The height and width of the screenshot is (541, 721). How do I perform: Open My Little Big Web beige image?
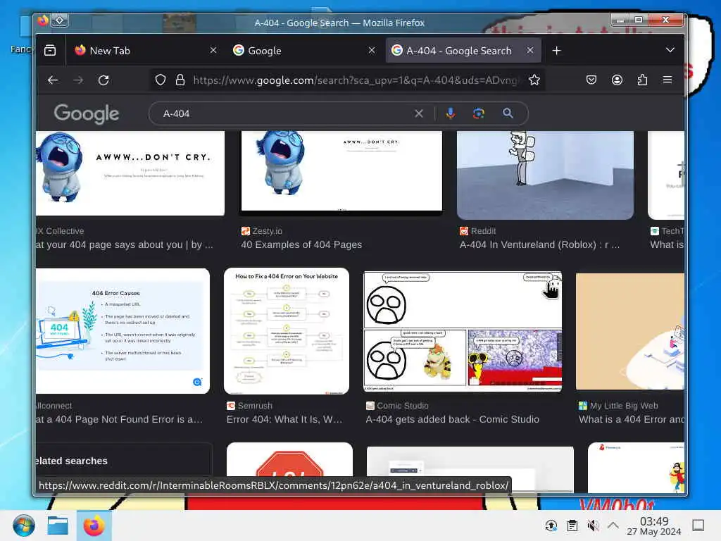(630, 331)
